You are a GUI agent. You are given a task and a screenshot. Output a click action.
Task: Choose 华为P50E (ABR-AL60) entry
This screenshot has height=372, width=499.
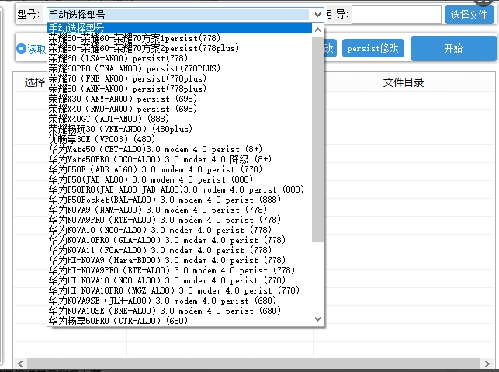179,169
